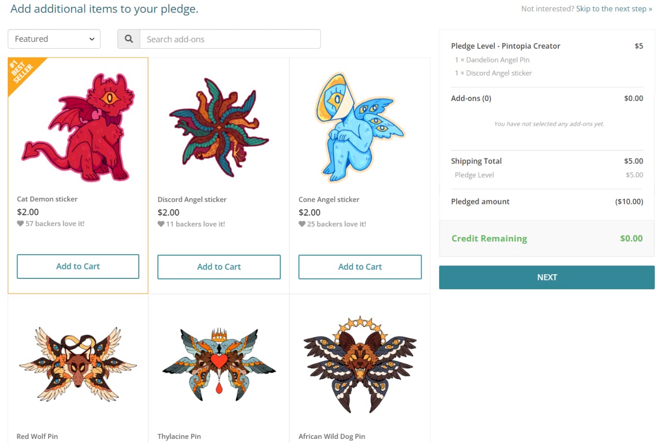Follow the Skip to the next step link
This screenshot has width=663, height=443.
[x=614, y=9]
